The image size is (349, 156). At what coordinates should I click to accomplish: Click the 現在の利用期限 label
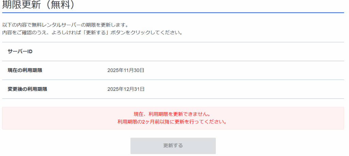coord(25,70)
